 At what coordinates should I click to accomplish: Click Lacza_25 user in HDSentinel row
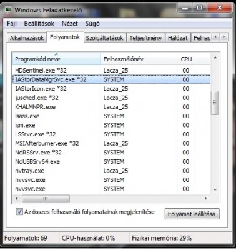[116, 71]
